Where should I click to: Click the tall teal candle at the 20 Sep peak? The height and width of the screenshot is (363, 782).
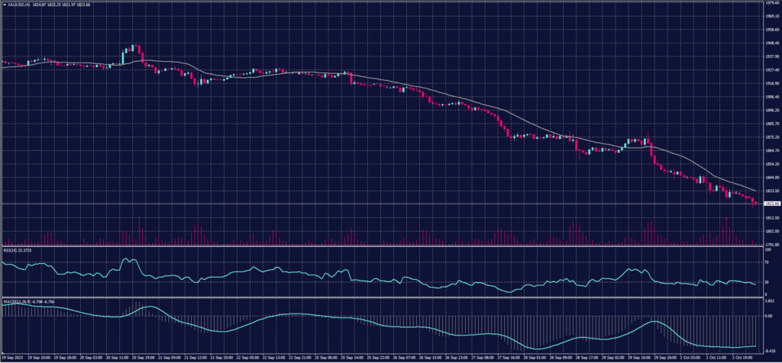click(x=132, y=49)
